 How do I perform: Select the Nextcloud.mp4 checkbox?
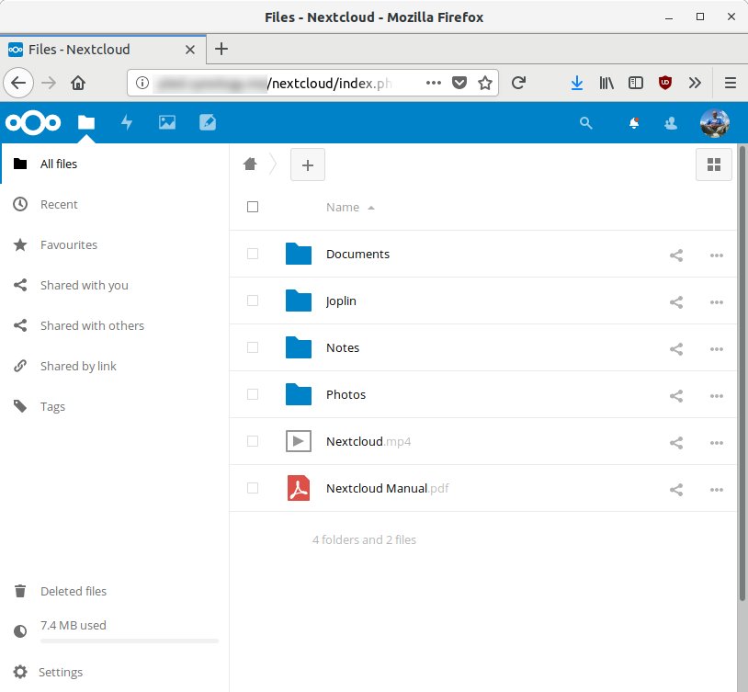pyautogui.click(x=253, y=441)
